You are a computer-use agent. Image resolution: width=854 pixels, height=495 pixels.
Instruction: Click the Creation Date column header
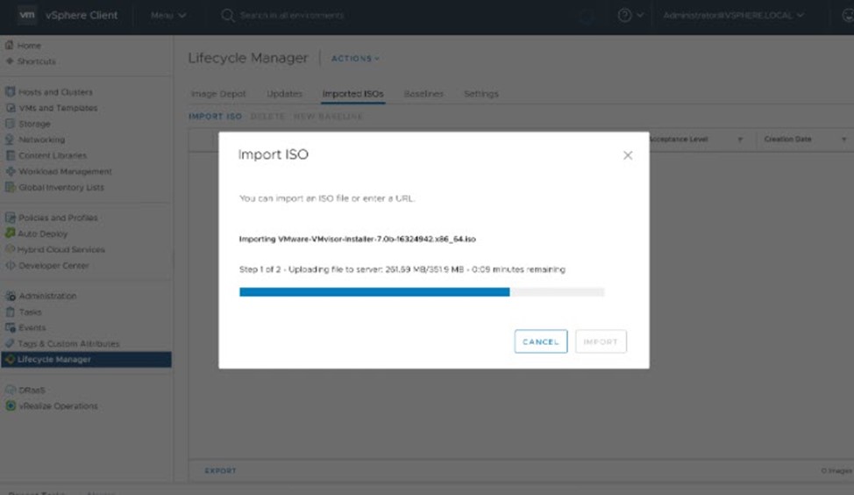pos(787,140)
